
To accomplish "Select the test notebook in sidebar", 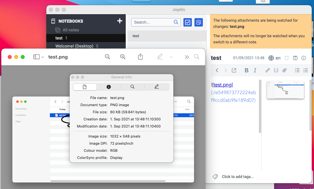I will tap(86, 38).
